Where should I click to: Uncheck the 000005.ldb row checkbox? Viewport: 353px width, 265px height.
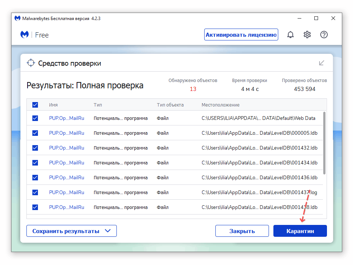point(35,133)
